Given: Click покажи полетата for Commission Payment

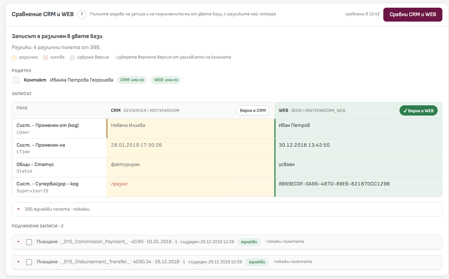Looking at the screenshot, I should pyautogui.click(x=285, y=242).
